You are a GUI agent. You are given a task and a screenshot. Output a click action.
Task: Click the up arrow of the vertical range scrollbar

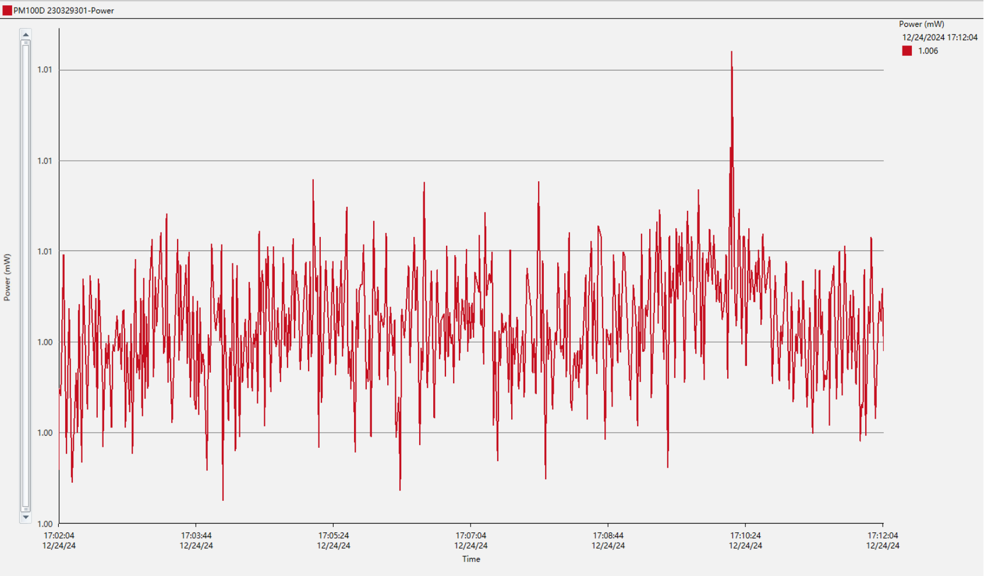(x=26, y=34)
